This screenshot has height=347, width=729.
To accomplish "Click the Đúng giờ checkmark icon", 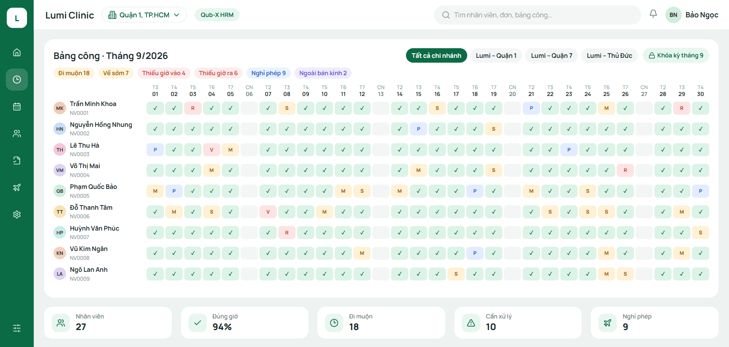I will point(197,323).
